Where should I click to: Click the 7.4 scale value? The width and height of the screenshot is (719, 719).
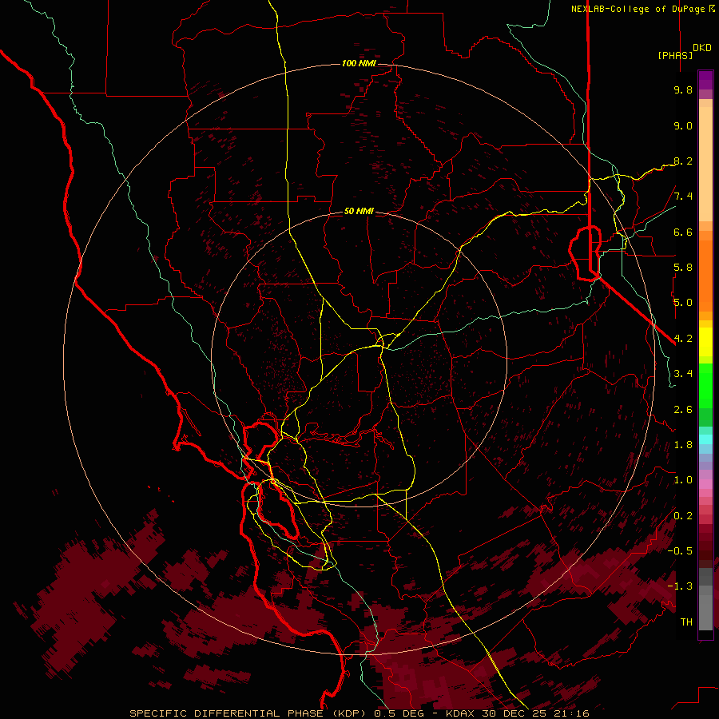[683, 197]
